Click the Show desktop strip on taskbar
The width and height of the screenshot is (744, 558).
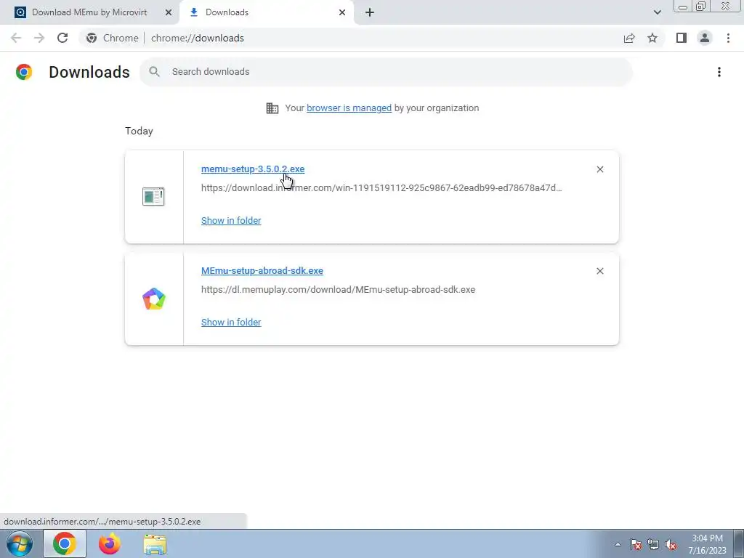[x=739, y=543]
